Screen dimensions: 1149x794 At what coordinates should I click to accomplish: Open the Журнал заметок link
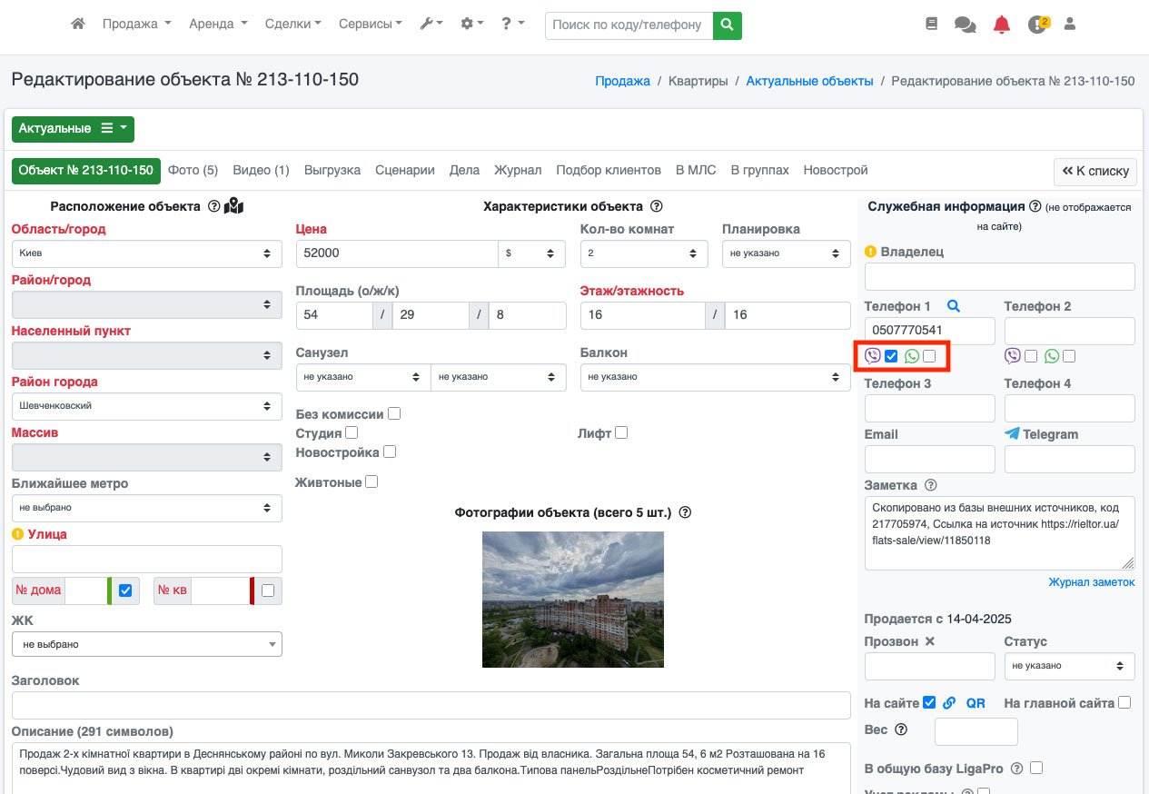click(1091, 581)
